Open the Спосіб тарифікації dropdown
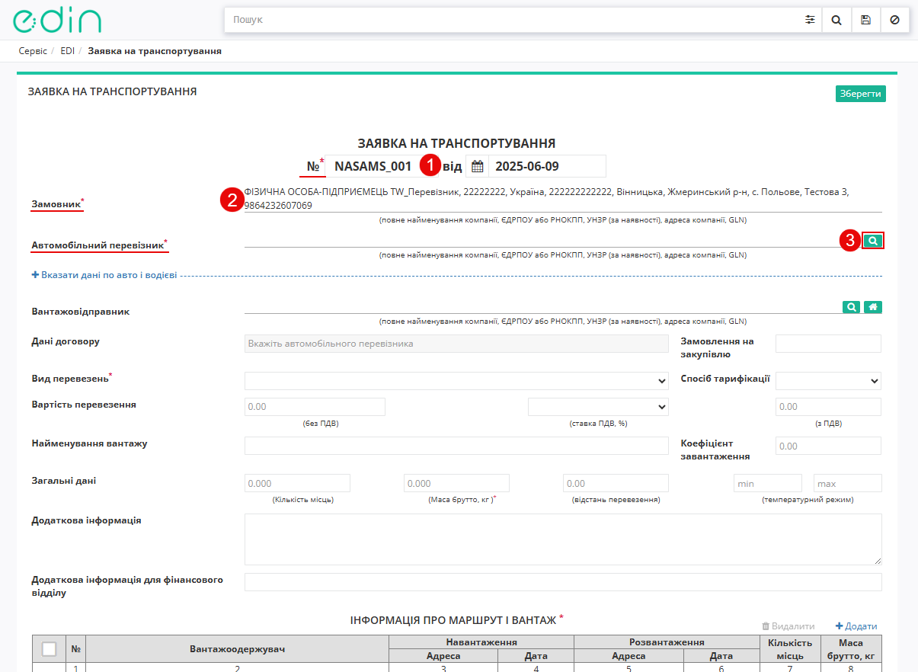The height and width of the screenshot is (672, 918). coord(828,380)
